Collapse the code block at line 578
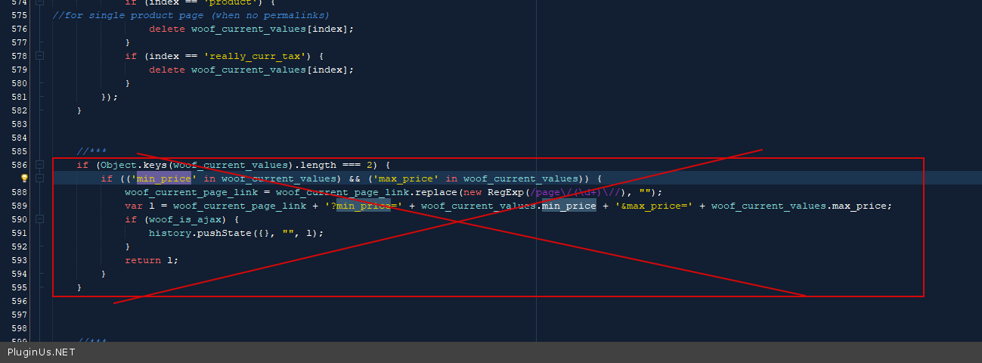 point(39,56)
